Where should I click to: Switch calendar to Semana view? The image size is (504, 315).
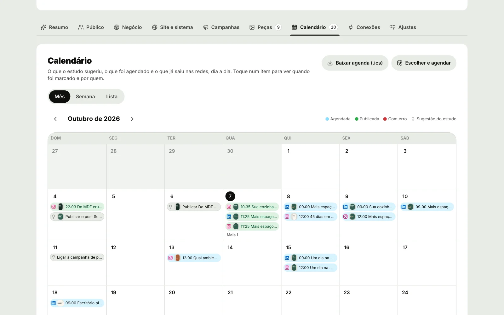click(85, 97)
